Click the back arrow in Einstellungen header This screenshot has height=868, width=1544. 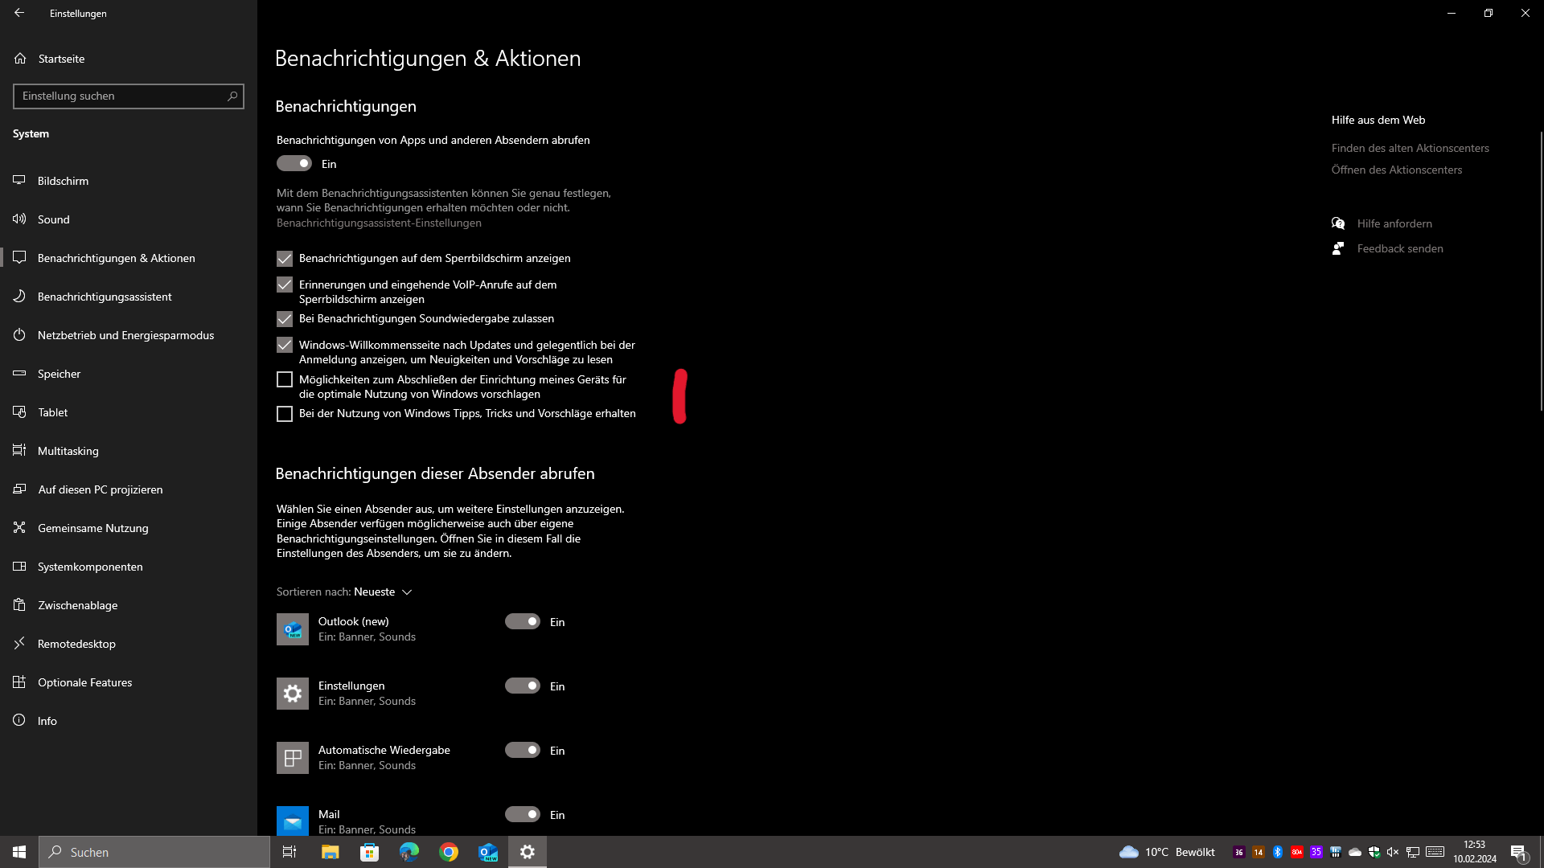(19, 13)
